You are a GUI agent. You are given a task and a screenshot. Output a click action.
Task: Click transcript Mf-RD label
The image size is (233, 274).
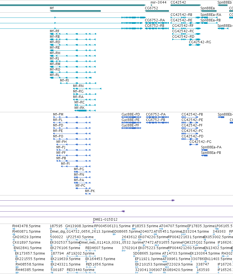coord(55,42)
